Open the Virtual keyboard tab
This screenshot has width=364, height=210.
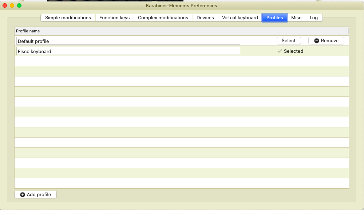(x=240, y=17)
